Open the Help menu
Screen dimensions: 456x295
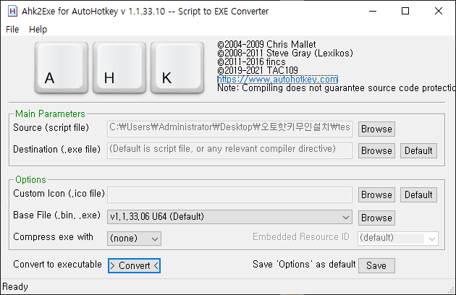point(38,30)
